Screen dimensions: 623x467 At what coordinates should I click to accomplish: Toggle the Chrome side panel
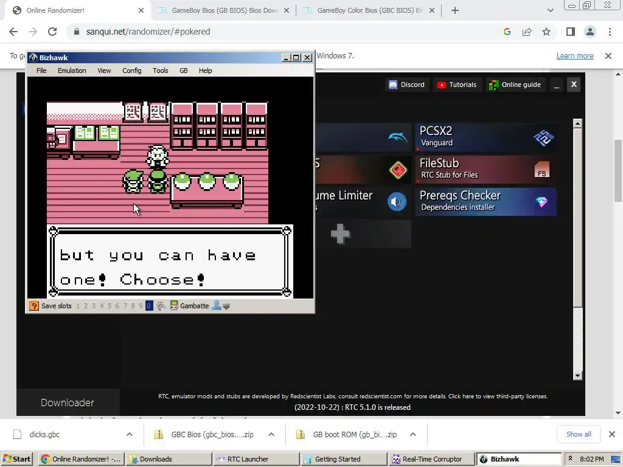(x=571, y=32)
